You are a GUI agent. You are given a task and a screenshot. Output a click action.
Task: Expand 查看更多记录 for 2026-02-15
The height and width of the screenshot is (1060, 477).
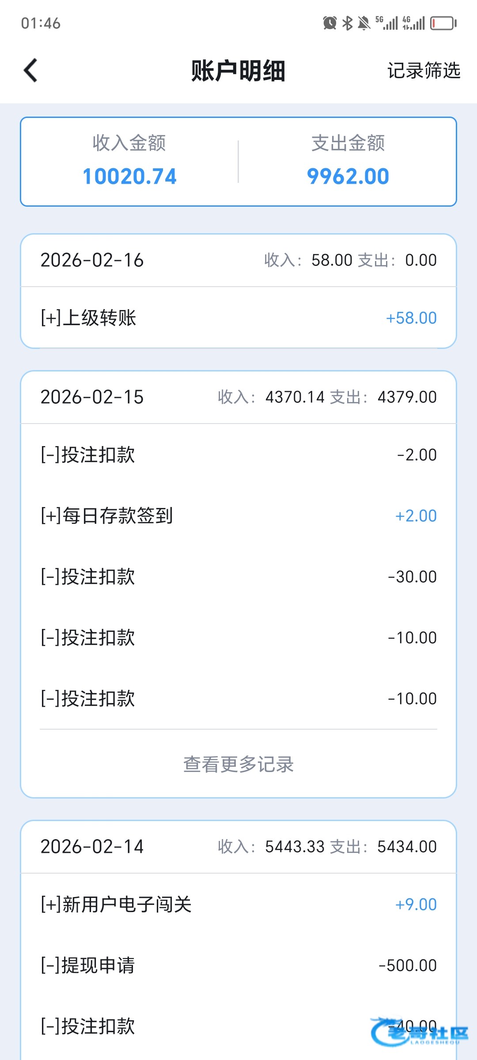(x=238, y=765)
